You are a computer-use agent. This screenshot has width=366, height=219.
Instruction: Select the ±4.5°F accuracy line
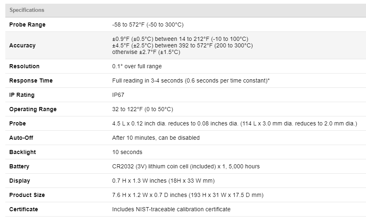(182, 45)
